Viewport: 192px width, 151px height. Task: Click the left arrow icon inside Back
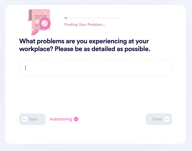(24, 119)
